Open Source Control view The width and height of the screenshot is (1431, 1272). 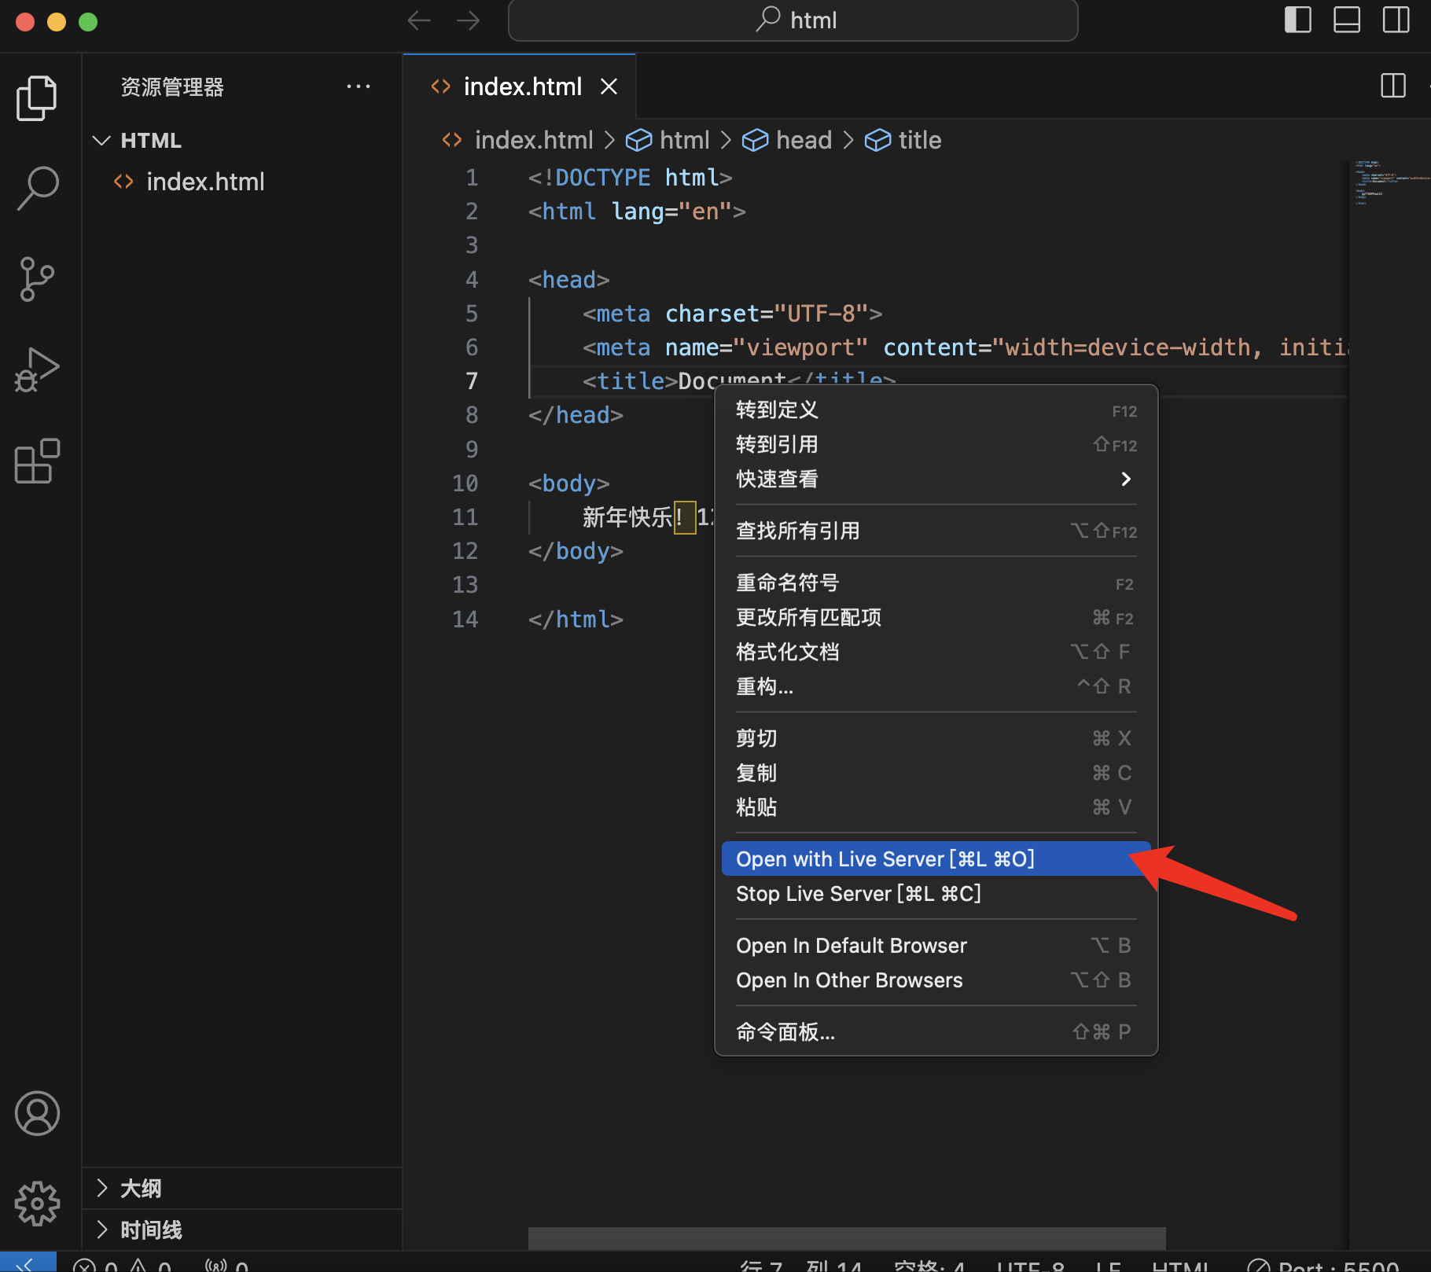[37, 279]
